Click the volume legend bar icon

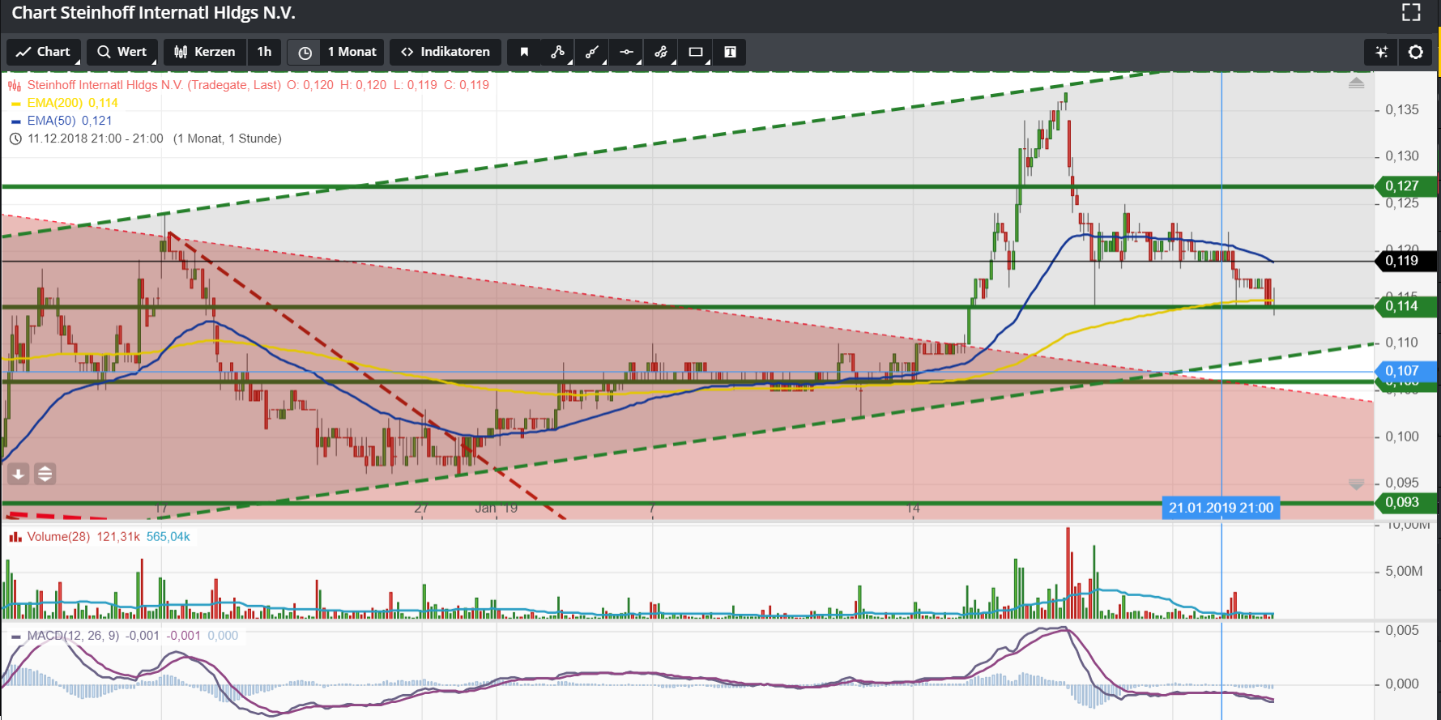(x=15, y=537)
